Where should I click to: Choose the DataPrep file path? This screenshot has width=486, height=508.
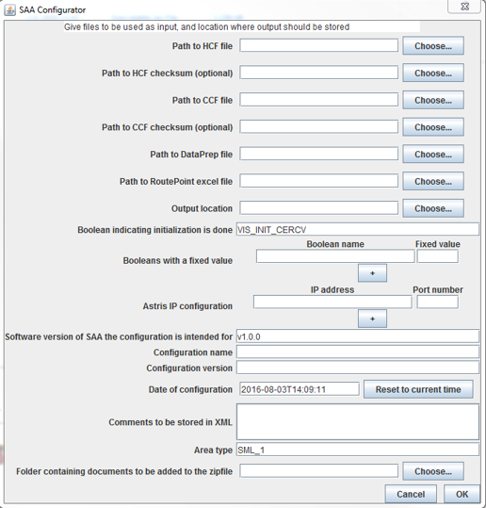433,155
